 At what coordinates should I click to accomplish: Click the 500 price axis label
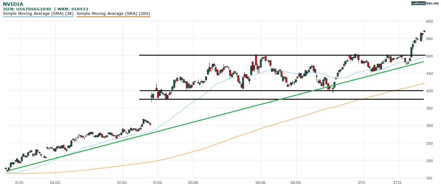click(429, 56)
